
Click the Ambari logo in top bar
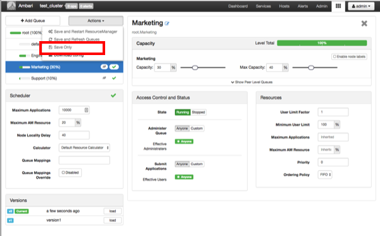pos(11,6)
